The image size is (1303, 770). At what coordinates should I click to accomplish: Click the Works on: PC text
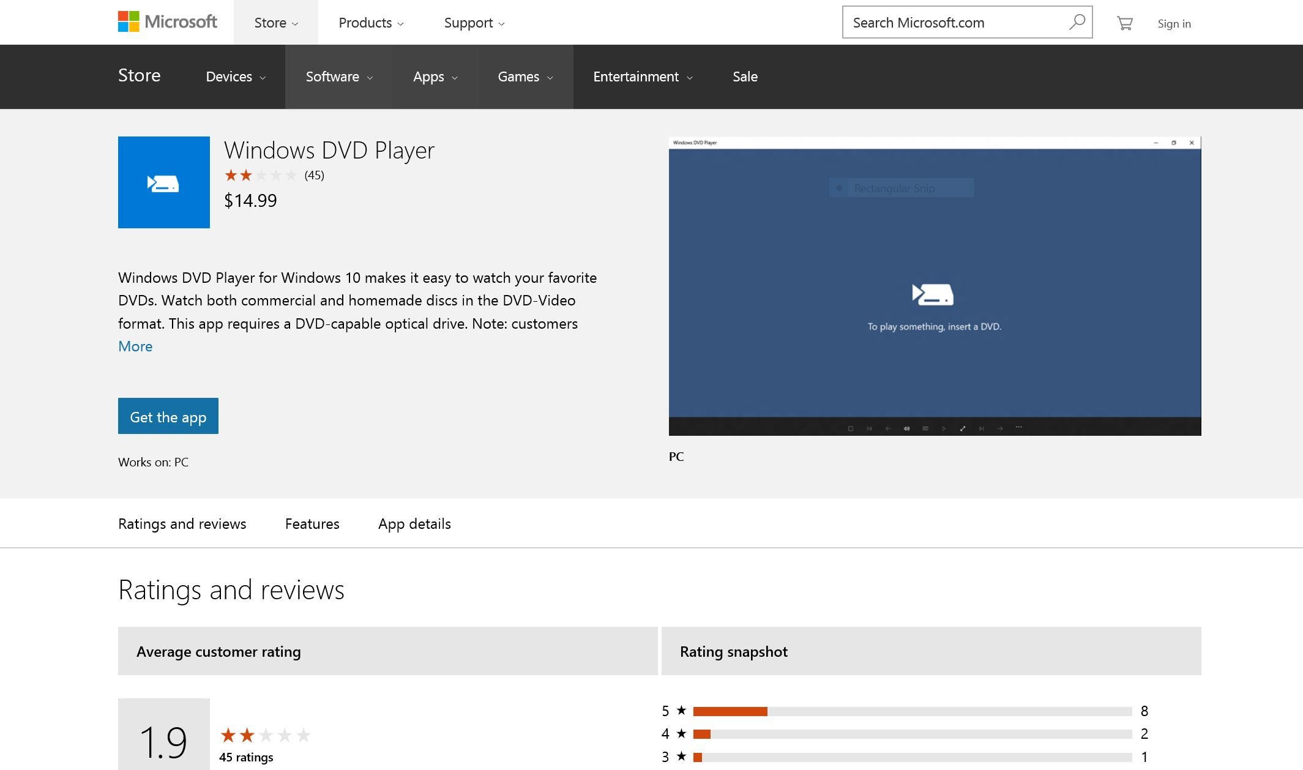(154, 462)
